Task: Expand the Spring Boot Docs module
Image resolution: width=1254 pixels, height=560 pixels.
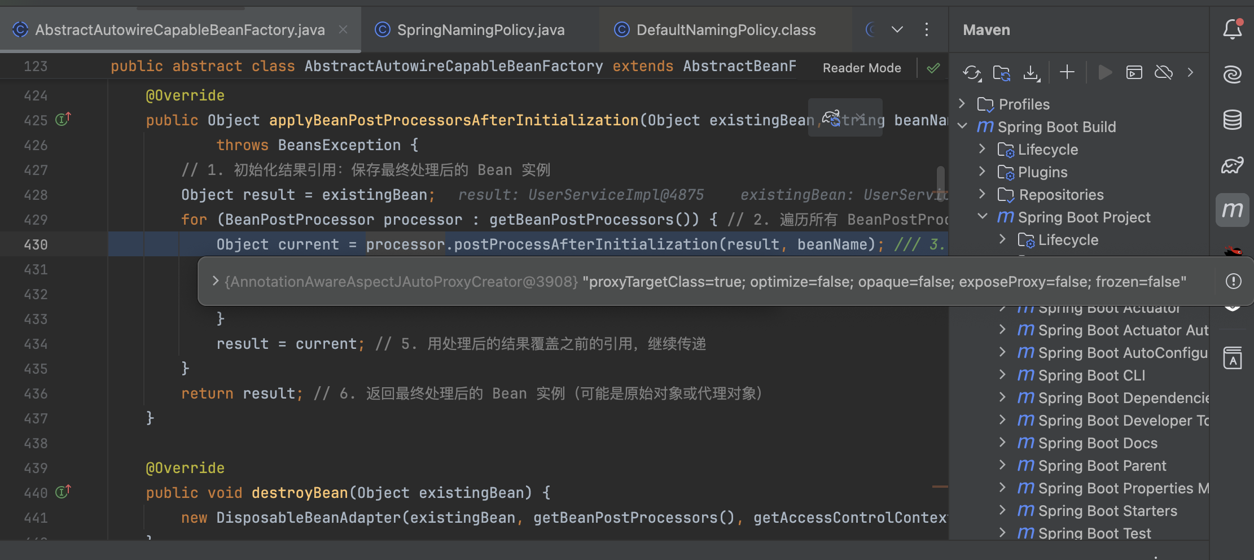Action: [1002, 442]
